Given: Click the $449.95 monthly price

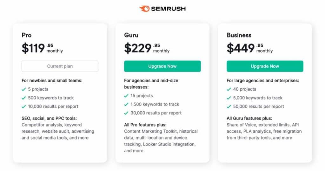Looking at the screenshot, I should [x=250, y=48].
